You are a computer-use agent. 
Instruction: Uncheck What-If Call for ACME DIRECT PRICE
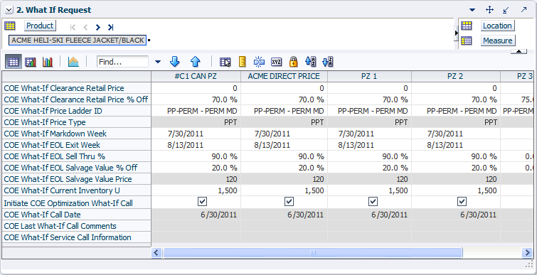(289, 202)
